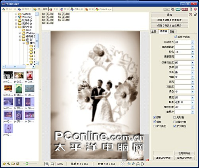Collapse the 图片中心 folder node
The width and height of the screenshot is (199, 168).
[x=16, y=27]
